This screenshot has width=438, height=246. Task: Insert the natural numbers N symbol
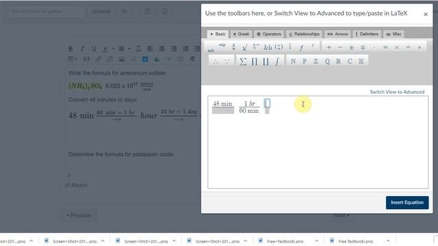293,61
